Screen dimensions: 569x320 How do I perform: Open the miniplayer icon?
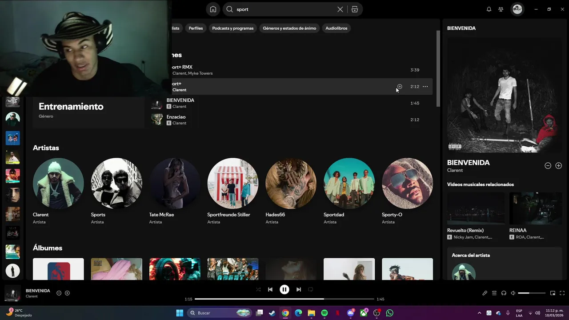(553, 293)
